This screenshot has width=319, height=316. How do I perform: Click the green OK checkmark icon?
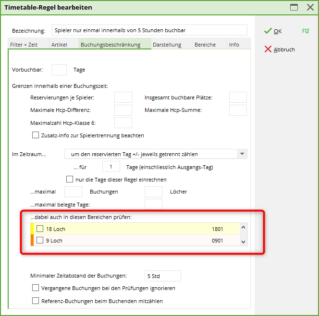[268, 31]
